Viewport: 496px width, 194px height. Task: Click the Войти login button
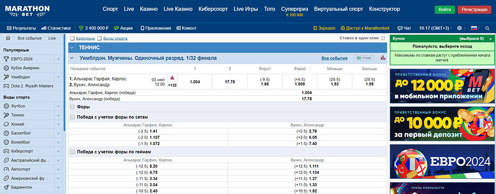click(x=445, y=10)
